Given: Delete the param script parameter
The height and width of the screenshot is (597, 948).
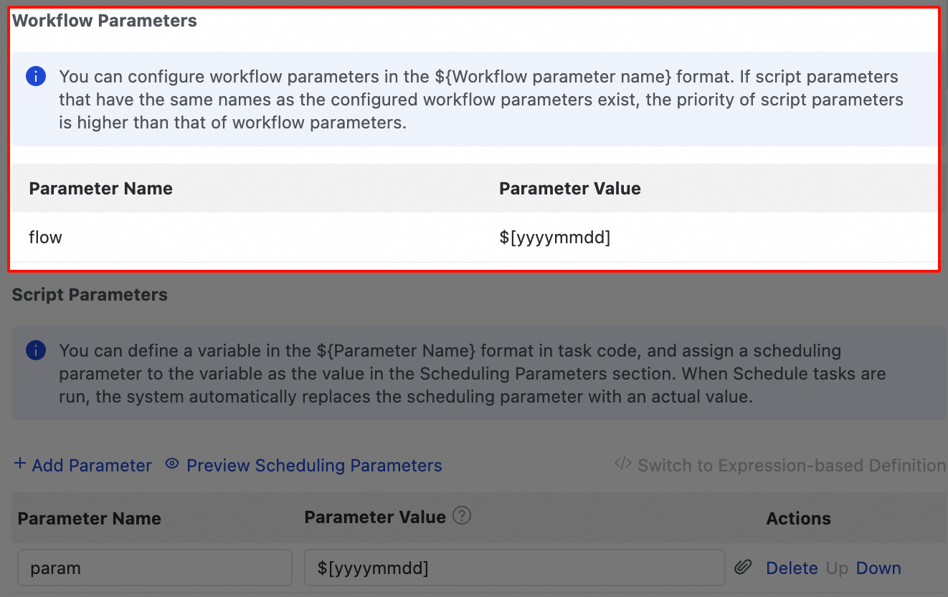Looking at the screenshot, I should click(792, 568).
